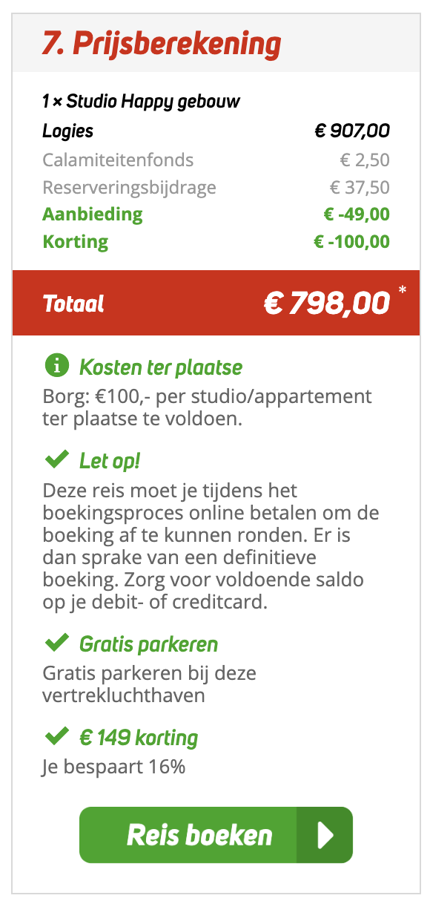Click the Logies € 907,00 row
The width and height of the screenshot is (430, 904).
tap(216, 132)
